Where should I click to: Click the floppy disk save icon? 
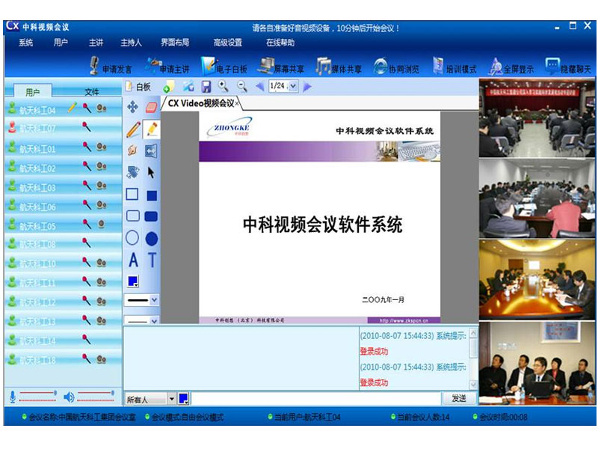click(x=206, y=87)
